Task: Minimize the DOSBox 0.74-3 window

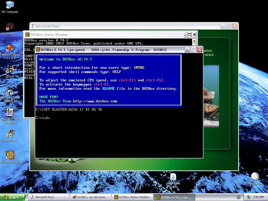Action: [187, 50]
